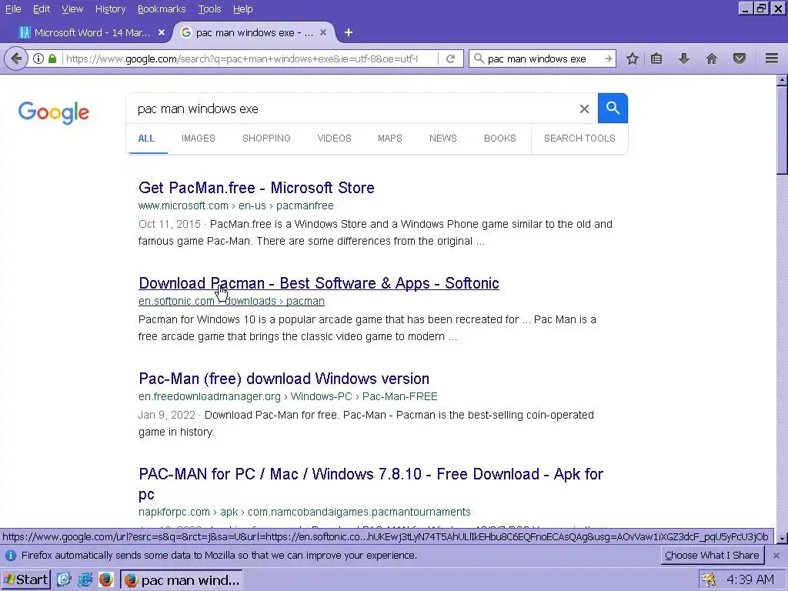
Task: Switch to IMAGES results
Action: click(x=198, y=139)
